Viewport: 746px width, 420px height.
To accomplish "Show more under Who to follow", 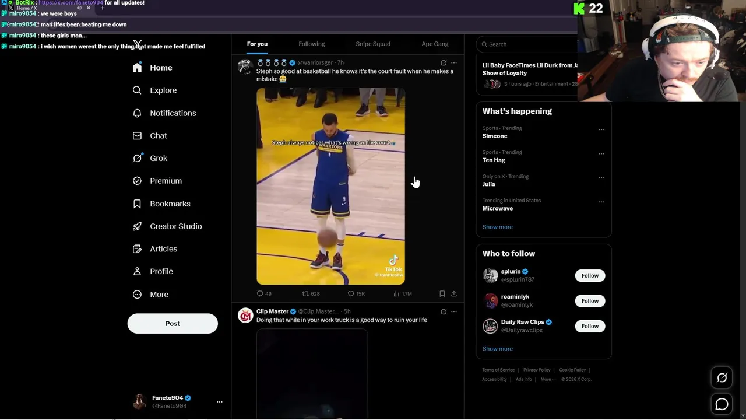I will (x=497, y=349).
